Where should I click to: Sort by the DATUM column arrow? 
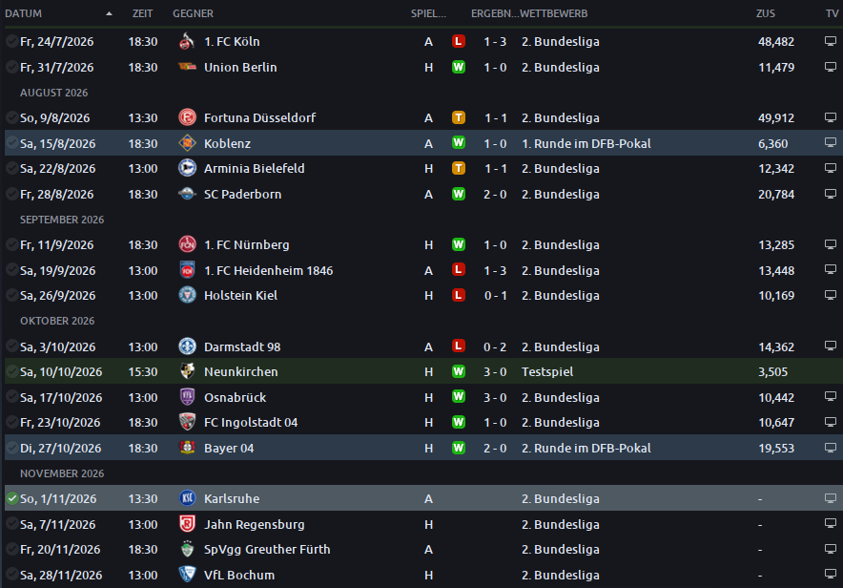click(x=109, y=13)
